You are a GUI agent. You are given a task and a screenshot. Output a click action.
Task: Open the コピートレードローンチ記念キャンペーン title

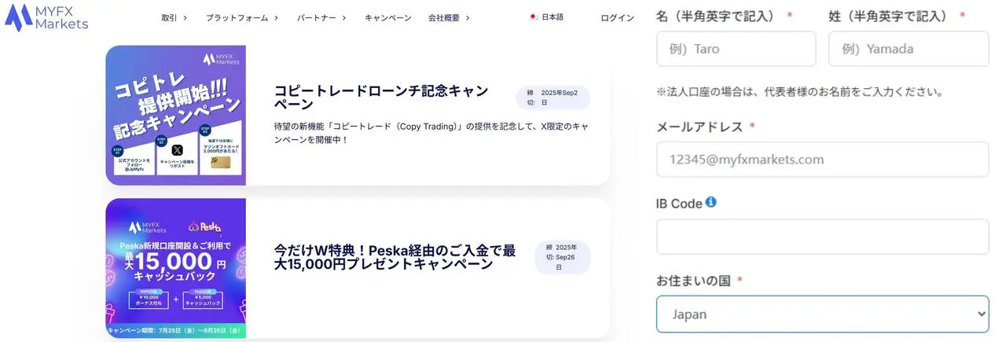381,97
